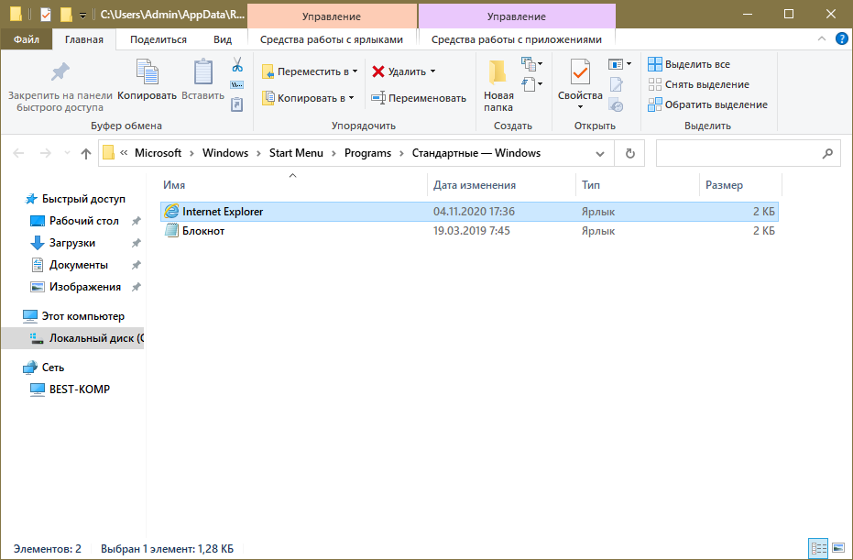853x560 pixels.
Task: Open the View (Вид) ribbon tab
Action: click(223, 39)
